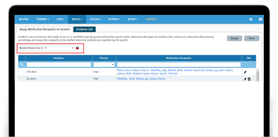Open the ROUTES menu
The width and height of the screenshot is (278, 137).
point(77,19)
